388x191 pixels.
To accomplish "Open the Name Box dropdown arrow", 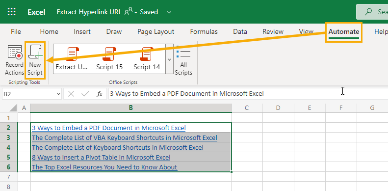I will pyautogui.click(x=59, y=94).
